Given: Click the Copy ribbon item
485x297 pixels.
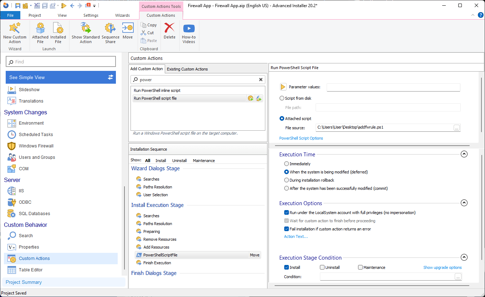Looking at the screenshot, I should (x=149, y=25).
